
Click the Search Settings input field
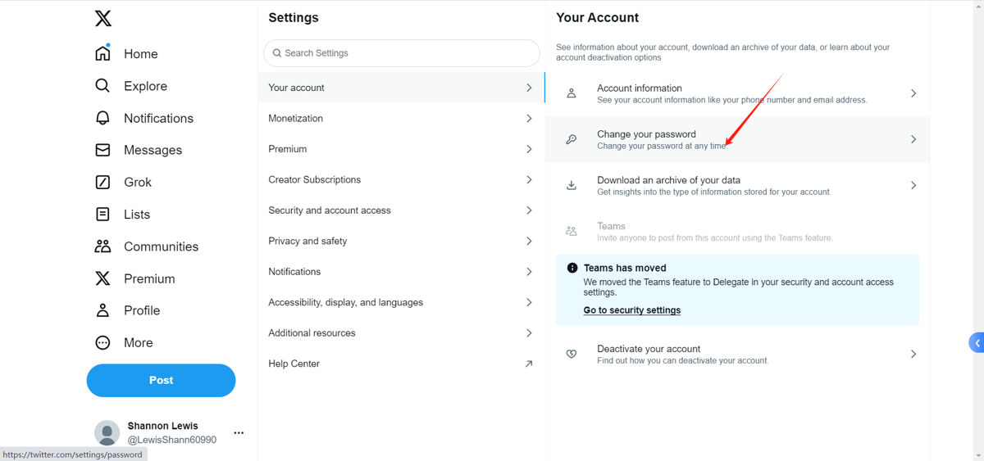[402, 53]
